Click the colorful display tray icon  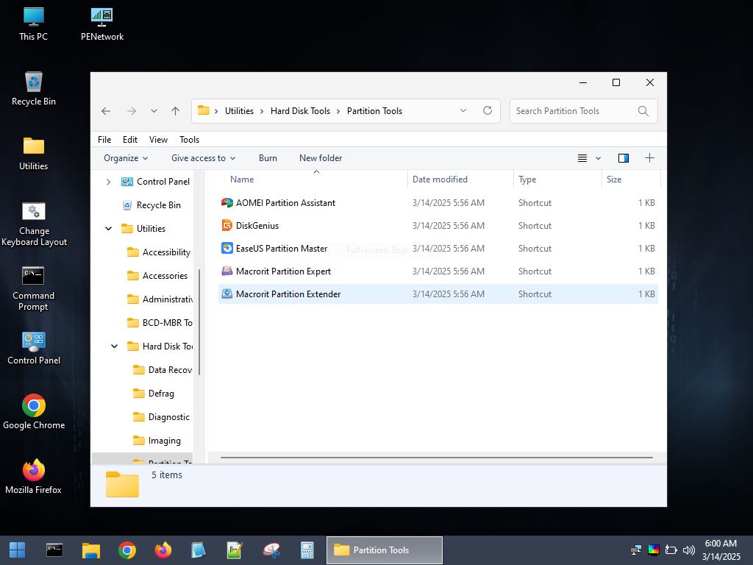(654, 550)
